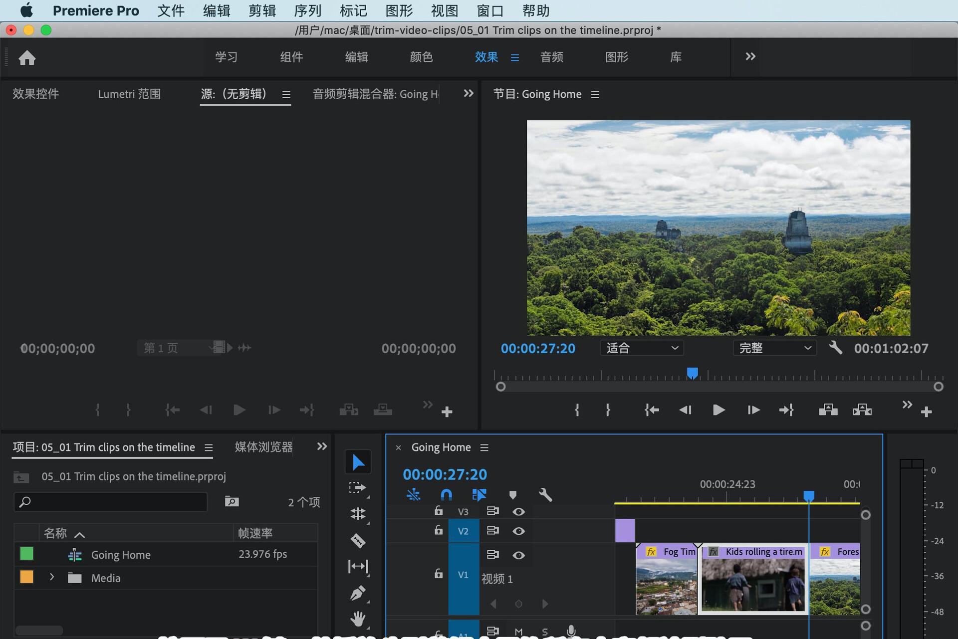Viewport: 958px width, 639px height.
Task: Play the Program Monitor sequence
Action: (718, 410)
